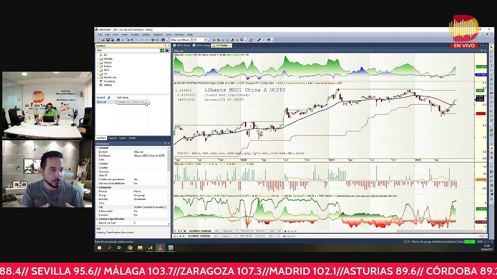
Task: Select the SPREAD BB sheet tab in upper row
Action: tap(248, 231)
